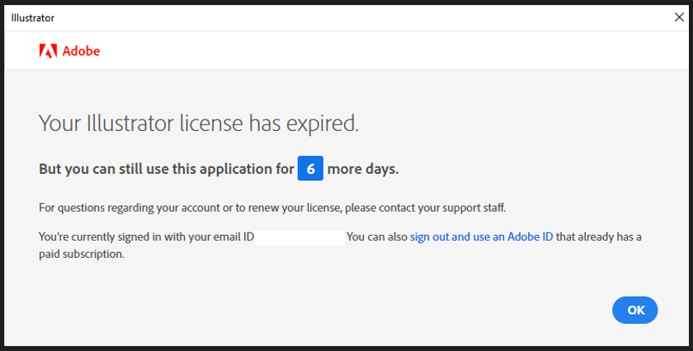Close the Illustrator dialog window
The height and width of the screenshot is (351, 693).
pos(679,16)
